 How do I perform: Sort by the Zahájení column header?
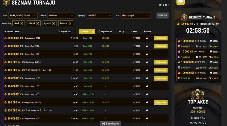tap(85, 32)
